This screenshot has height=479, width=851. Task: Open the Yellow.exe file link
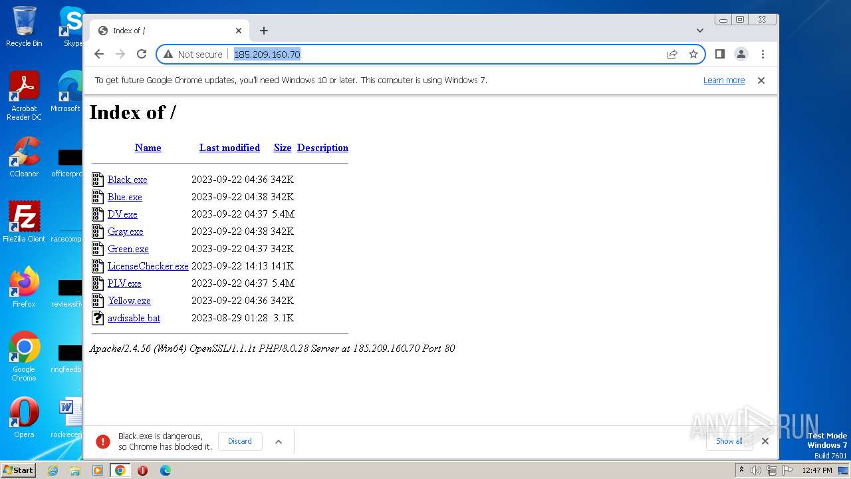[129, 301]
